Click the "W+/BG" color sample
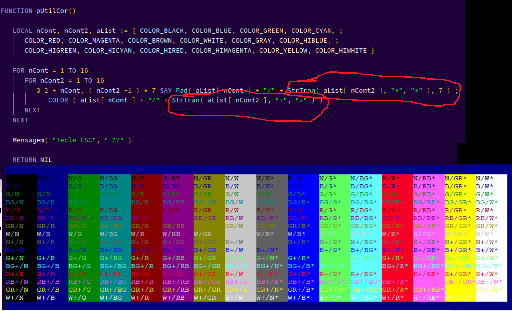This screenshot has height=311, width=512. click(113, 298)
